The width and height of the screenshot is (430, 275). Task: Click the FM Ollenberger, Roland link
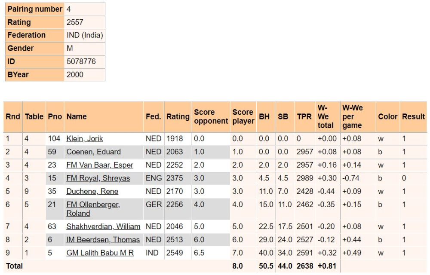[93, 209]
